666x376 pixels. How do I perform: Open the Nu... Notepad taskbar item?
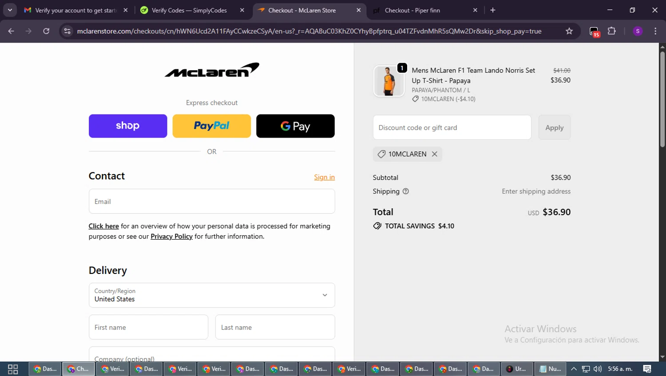(551, 369)
